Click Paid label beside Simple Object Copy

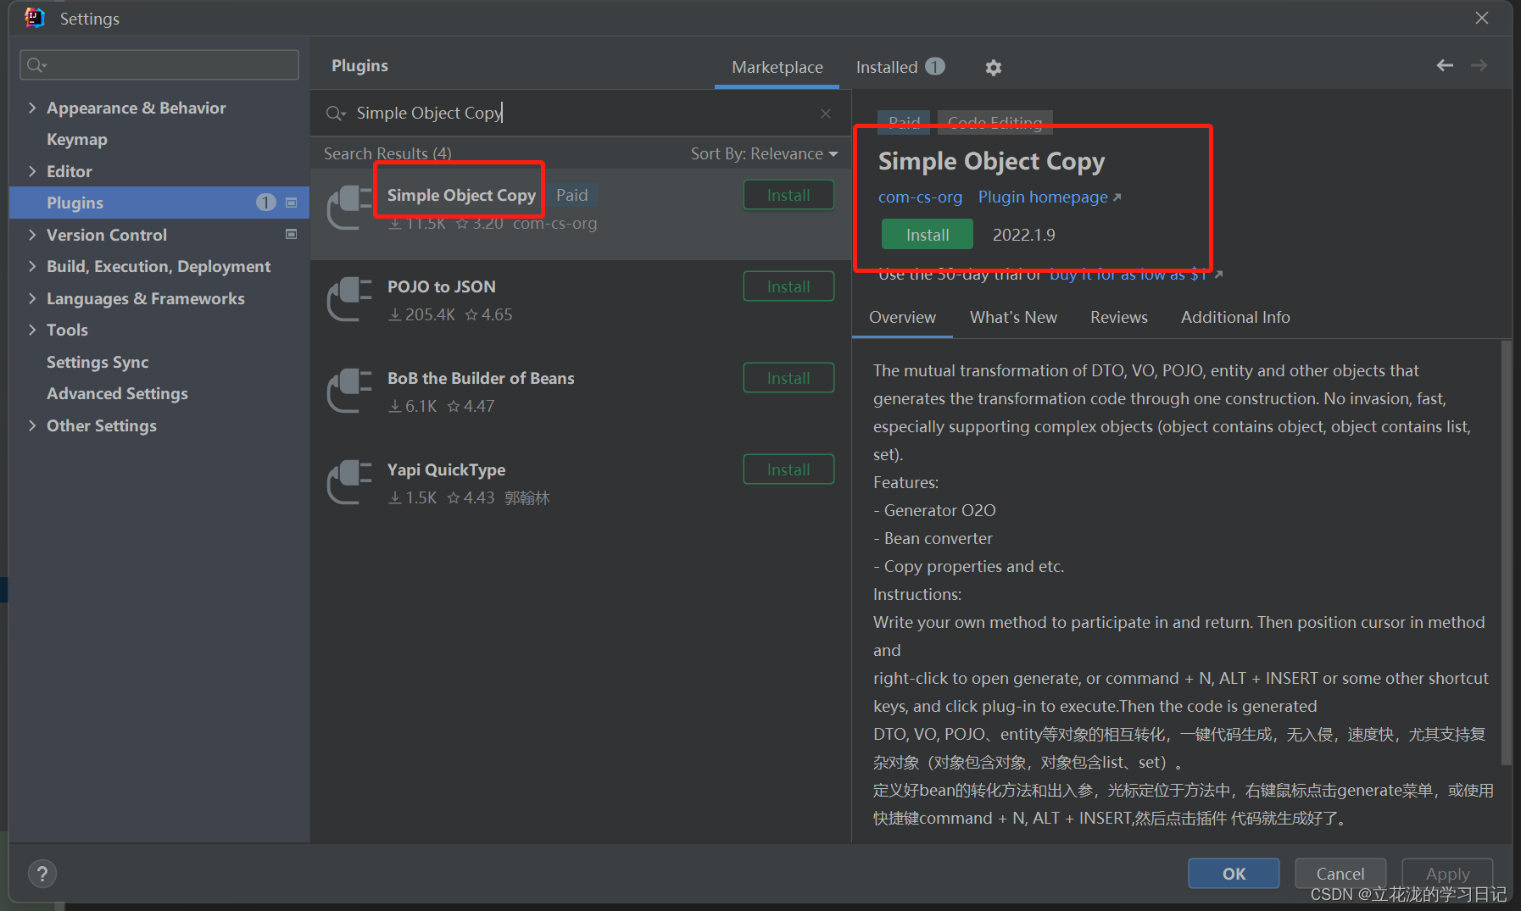pos(572,195)
